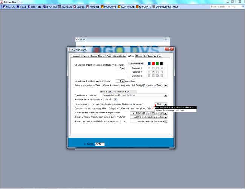Screen dimensions: 245x189
Task: Toggle Ascunde datele furnizorului la proforma checkbox
Action: coord(115,99)
